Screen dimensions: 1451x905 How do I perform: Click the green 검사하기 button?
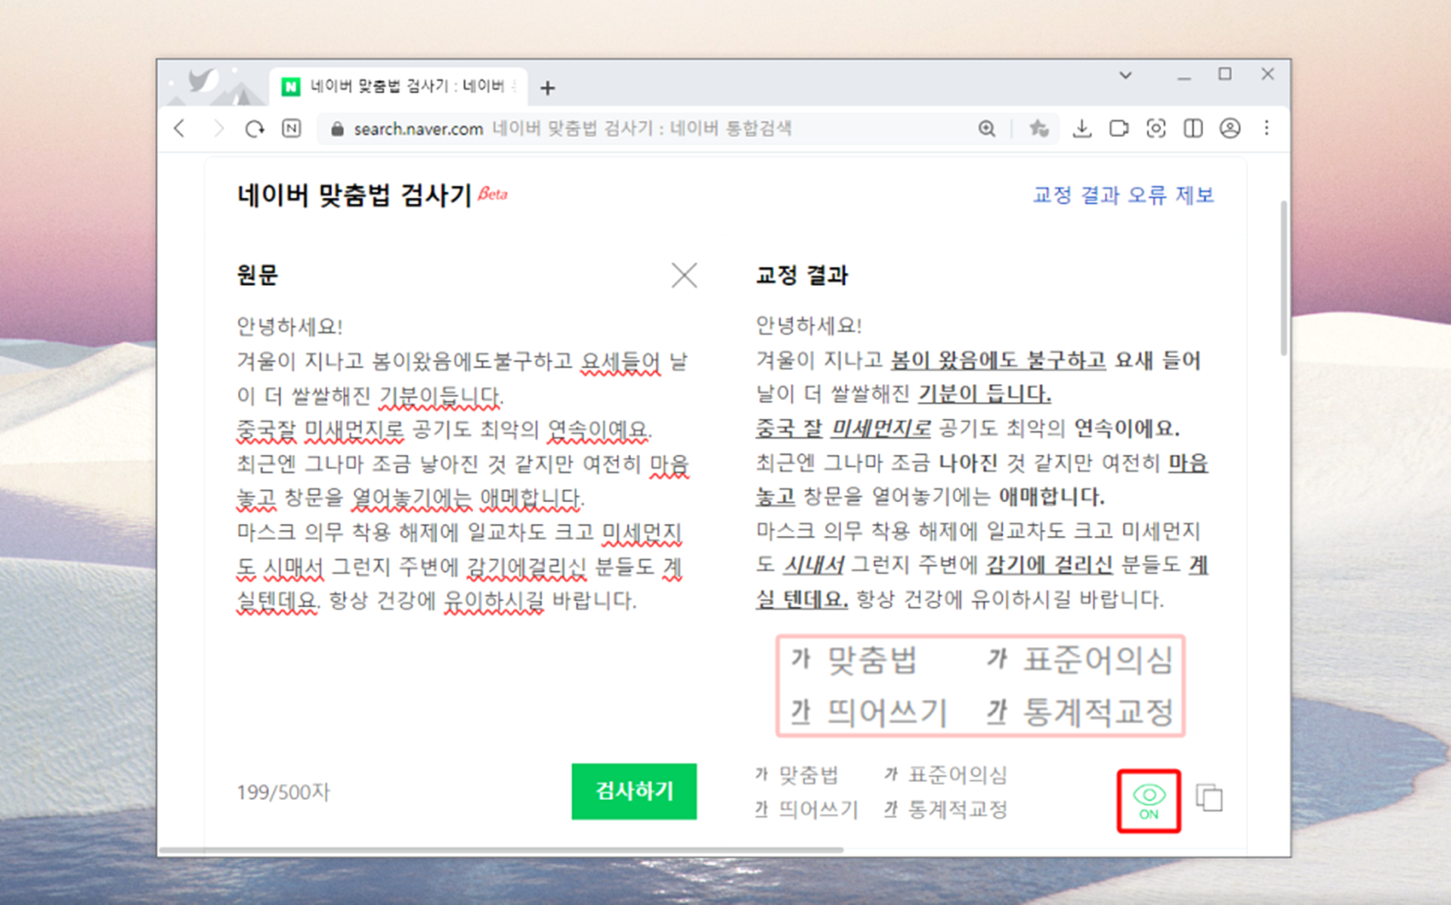pyautogui.click(x=633, y=791)
